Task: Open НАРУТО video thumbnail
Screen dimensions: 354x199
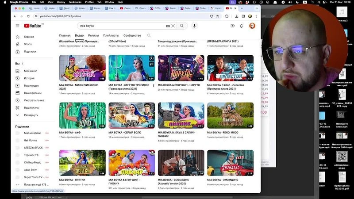Action: click(181, 68)
